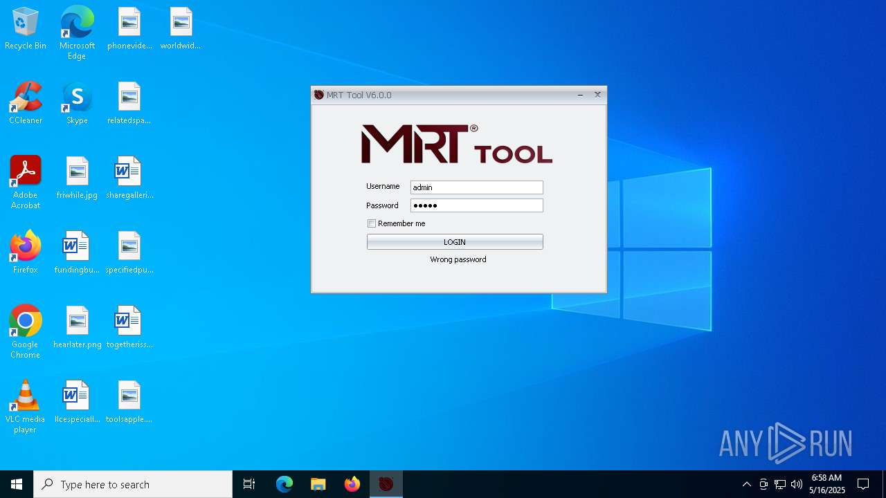Open the Action Center notifications icon
This screenshot has width=886, height=498.
click(863, 484)
